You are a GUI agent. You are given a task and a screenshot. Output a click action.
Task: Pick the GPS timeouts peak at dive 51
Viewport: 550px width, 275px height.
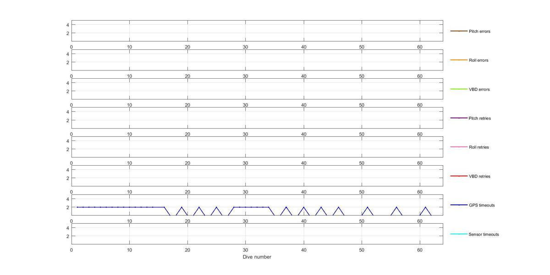(x=368, y=207)
